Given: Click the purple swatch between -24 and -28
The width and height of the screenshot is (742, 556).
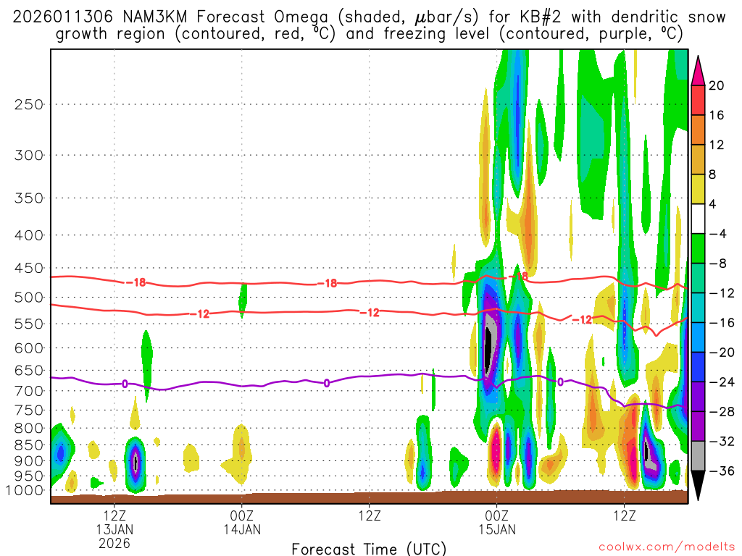Looking at the screenshot, I should click(698, 397).
